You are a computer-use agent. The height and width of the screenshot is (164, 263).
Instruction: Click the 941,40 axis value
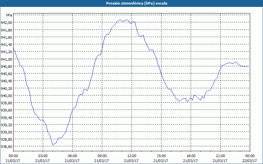(6, 45)
